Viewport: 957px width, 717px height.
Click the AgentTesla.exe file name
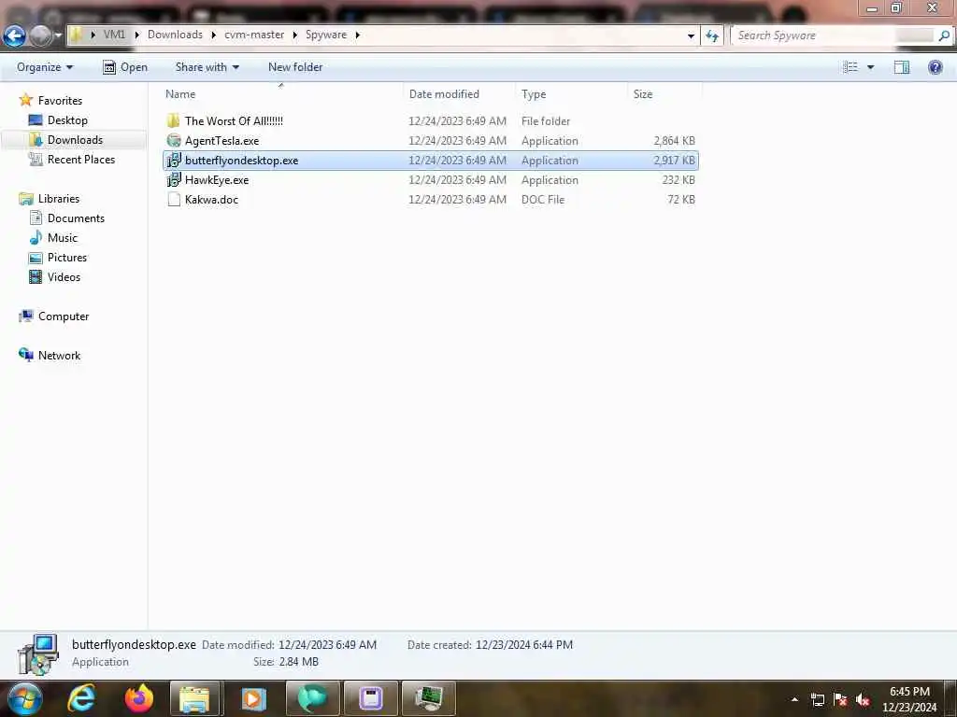pyautogui.click(x=222, y=141)
